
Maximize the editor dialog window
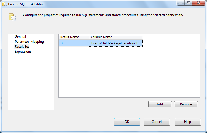pos(188,3)
